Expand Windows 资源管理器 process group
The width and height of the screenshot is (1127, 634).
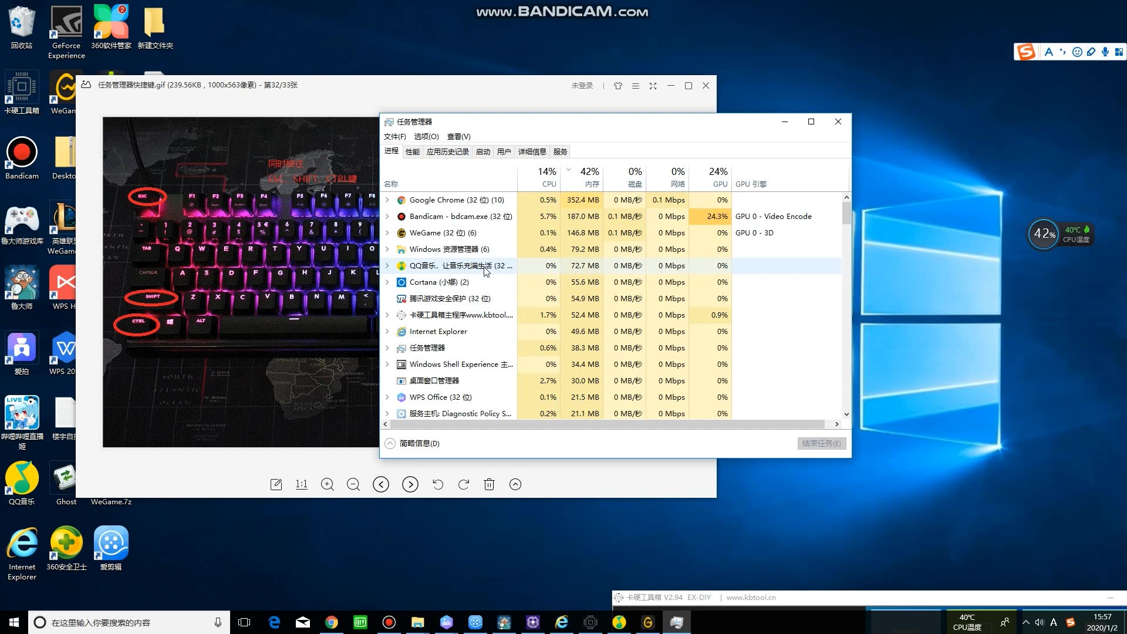tap(387, 249)
